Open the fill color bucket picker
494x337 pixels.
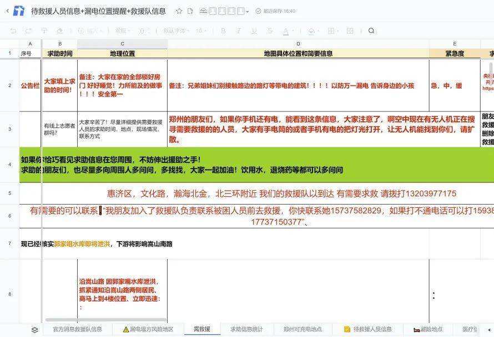point(311,31)
